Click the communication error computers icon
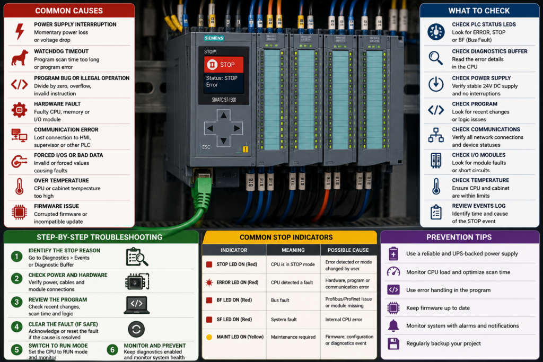 (20, 135)
